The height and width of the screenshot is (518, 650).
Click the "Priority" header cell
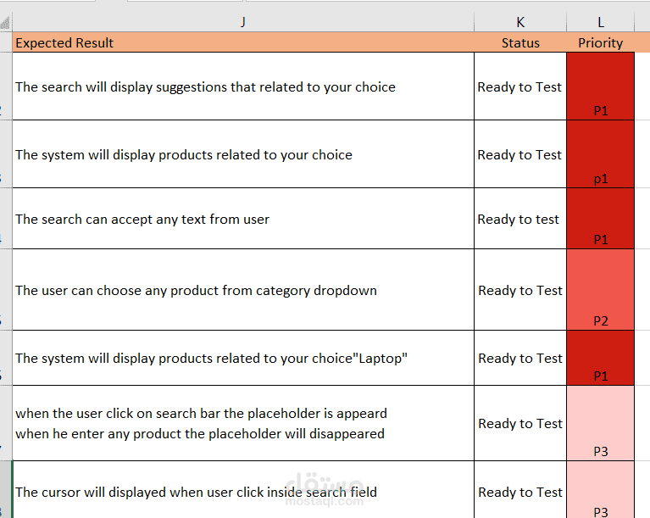[x=600, y=42]
